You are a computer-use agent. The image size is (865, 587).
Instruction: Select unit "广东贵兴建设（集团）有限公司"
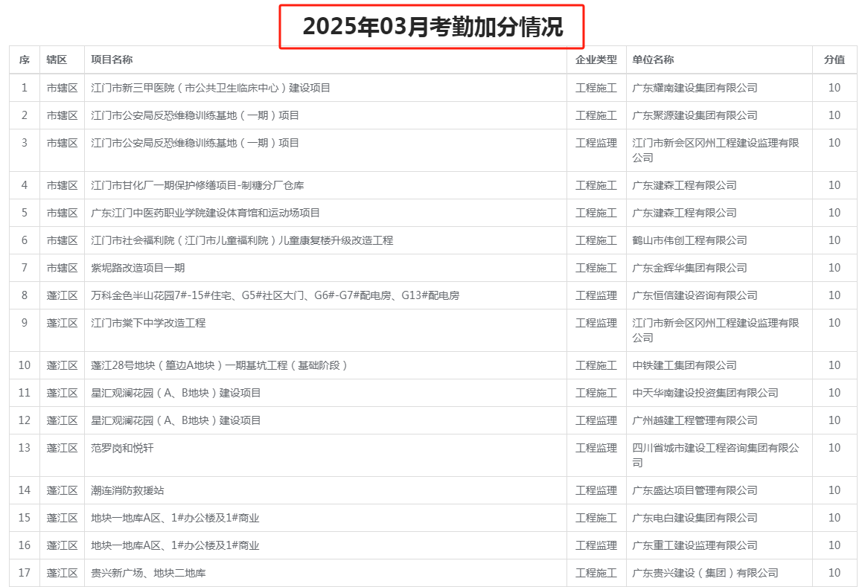tap(705, 573)
